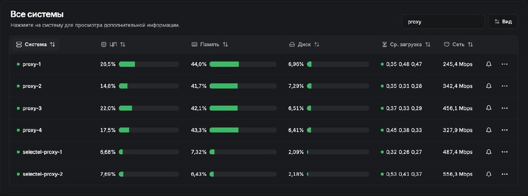Open the selectel-proxy-1 system details
Viewport: 528px width, 196px height.
tap(42, 152)
